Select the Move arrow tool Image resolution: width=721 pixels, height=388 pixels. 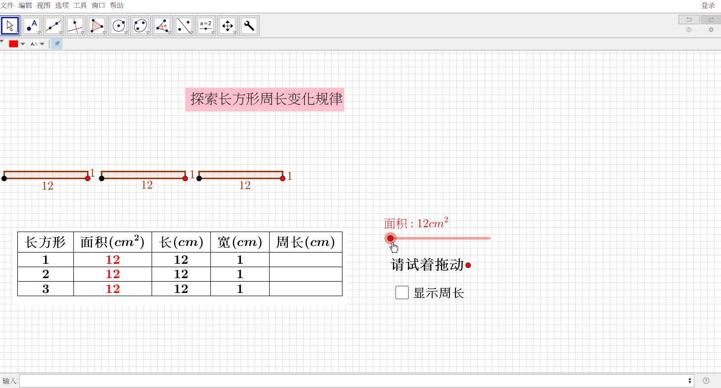10,25
